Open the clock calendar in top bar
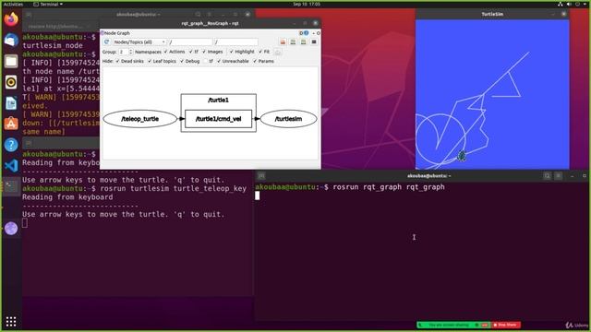591x332 pixels. click(307, 4)
